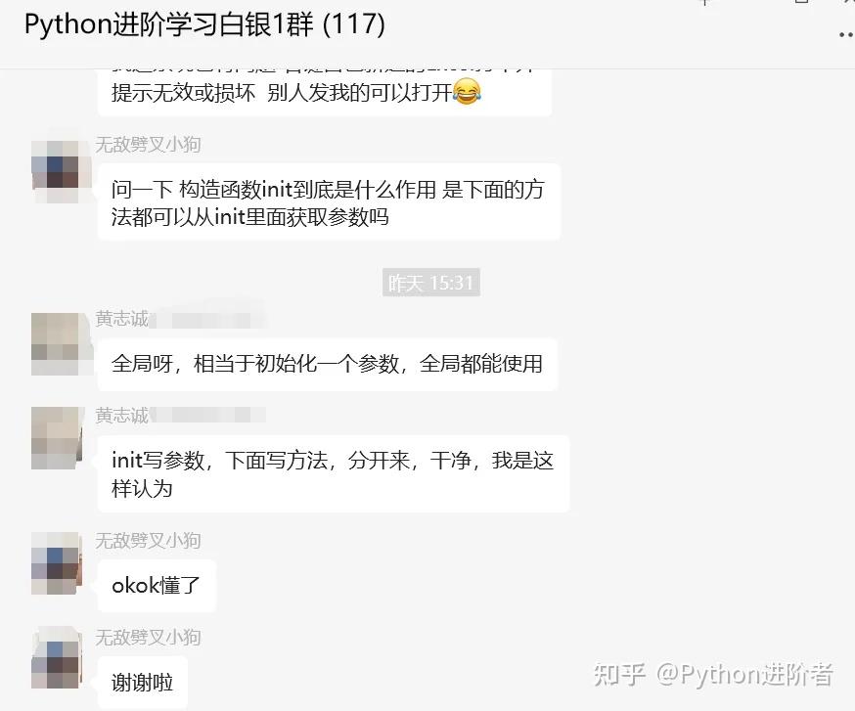Click avatar beside the init question message
Viewport: 855px width, 711px height.
(x=56, y=172)
